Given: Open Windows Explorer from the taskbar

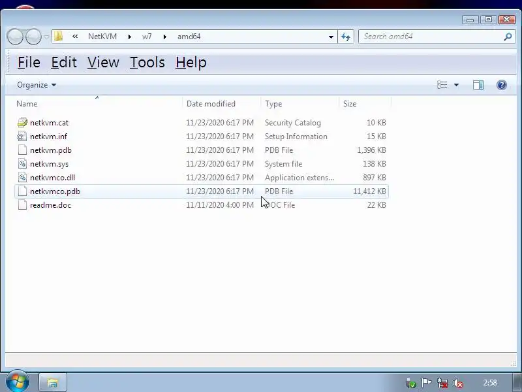Looking at the screenshot, I should (53, 382).
